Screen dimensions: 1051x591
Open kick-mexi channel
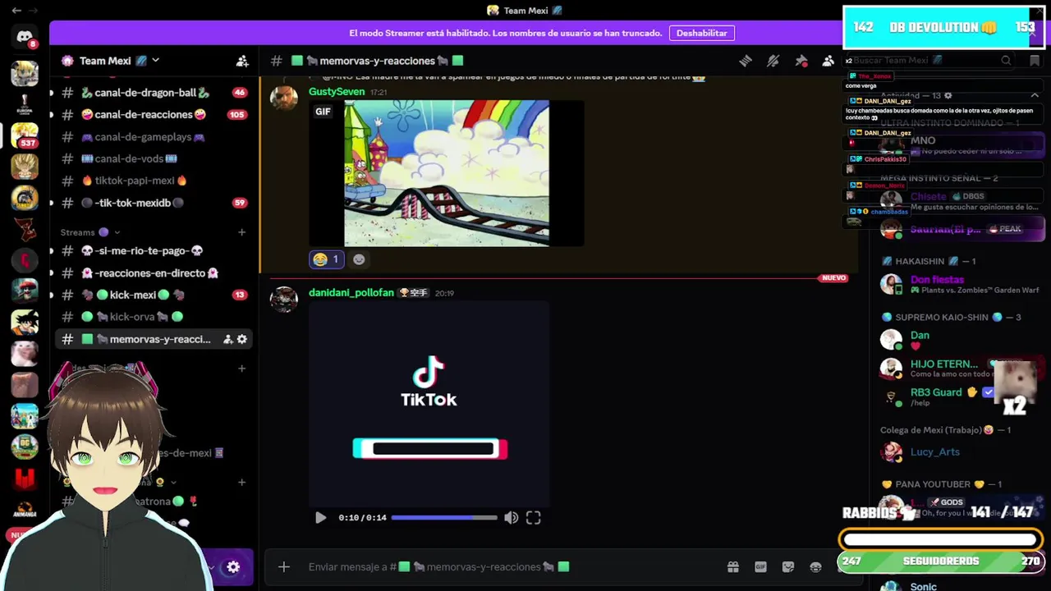[x=153, y=295]
